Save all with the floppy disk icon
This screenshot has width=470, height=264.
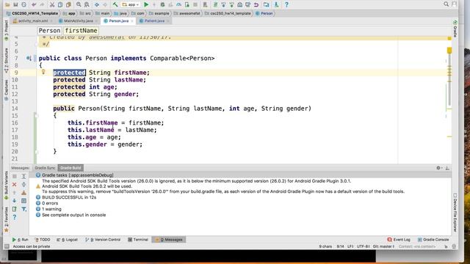point(15,4)
